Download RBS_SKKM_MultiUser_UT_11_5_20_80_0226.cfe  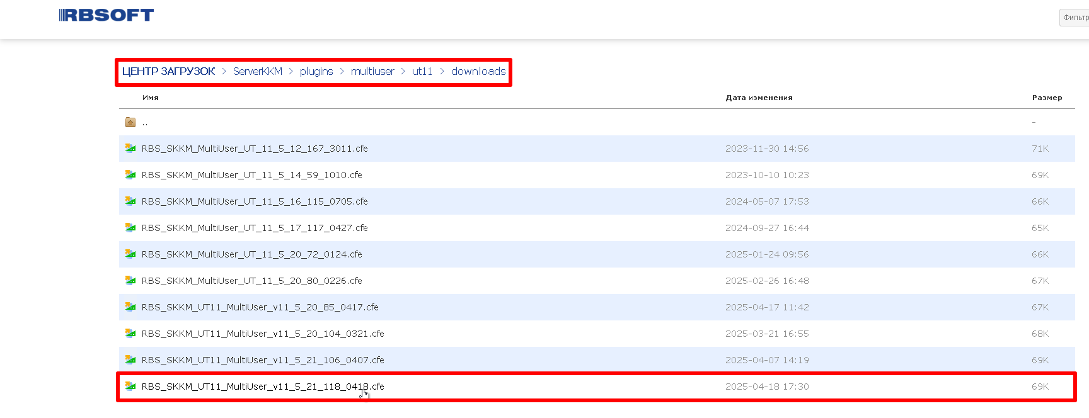(252, 281)
